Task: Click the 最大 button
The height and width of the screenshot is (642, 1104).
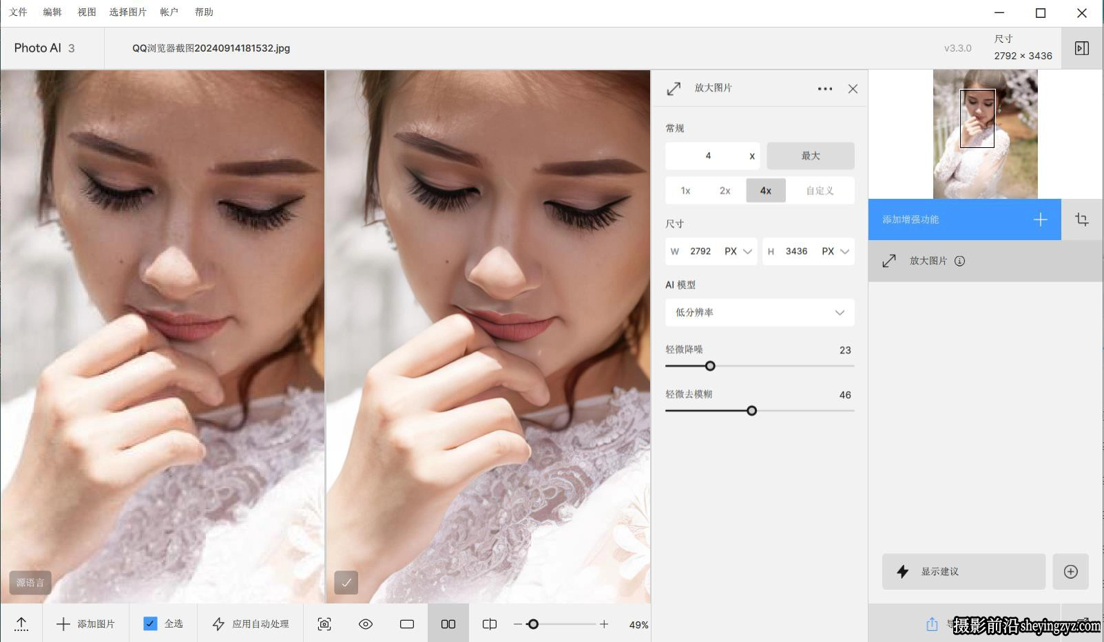Action: coord(811,156)
